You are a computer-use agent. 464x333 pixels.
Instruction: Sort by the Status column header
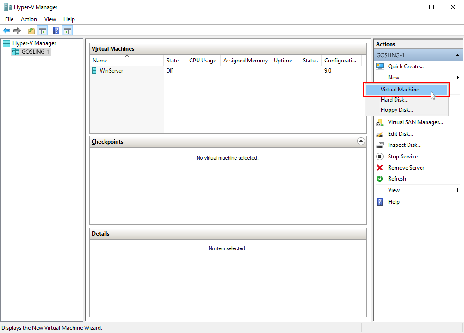pos(310,61)
